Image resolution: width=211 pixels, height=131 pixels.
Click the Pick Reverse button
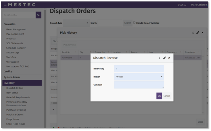pyautogui.click(x=70, y=45)
